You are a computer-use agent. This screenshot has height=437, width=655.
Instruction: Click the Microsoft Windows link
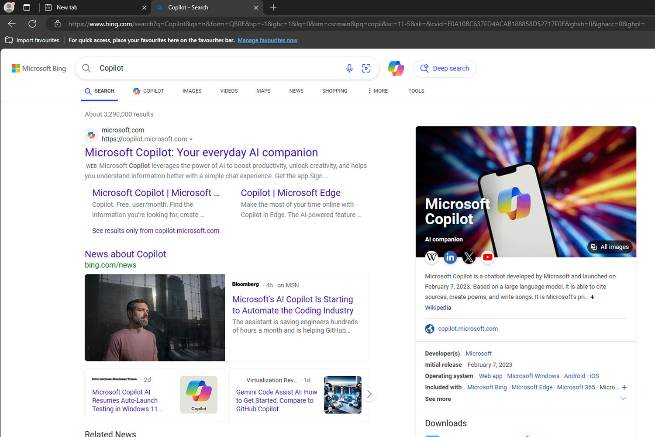click(x=533, y=376)
